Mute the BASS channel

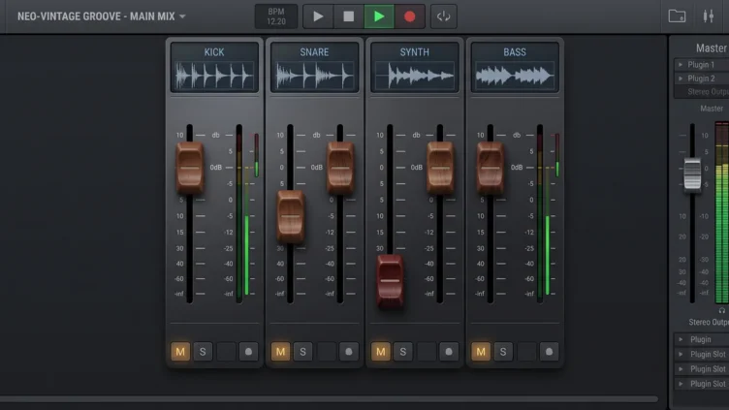(x=481, y=352)
